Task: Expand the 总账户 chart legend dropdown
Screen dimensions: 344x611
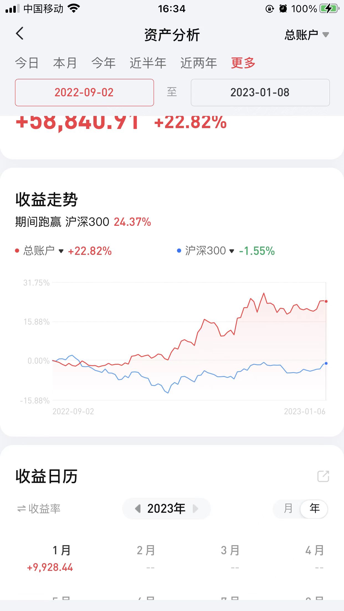Action: (x=61, y=251)
